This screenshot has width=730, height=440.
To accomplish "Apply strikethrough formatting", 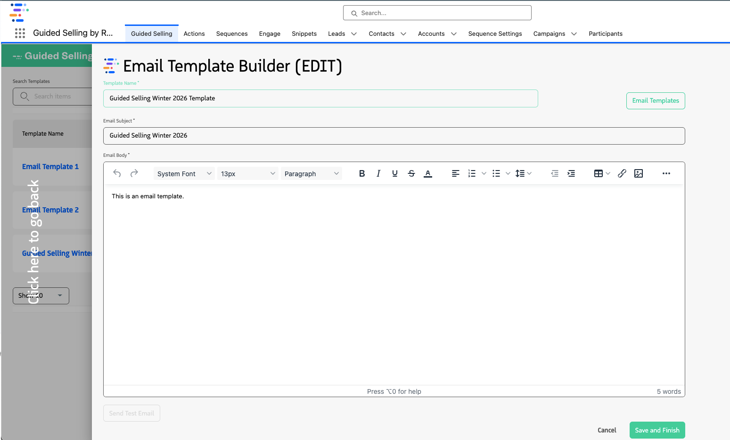I will coord(411,173).
